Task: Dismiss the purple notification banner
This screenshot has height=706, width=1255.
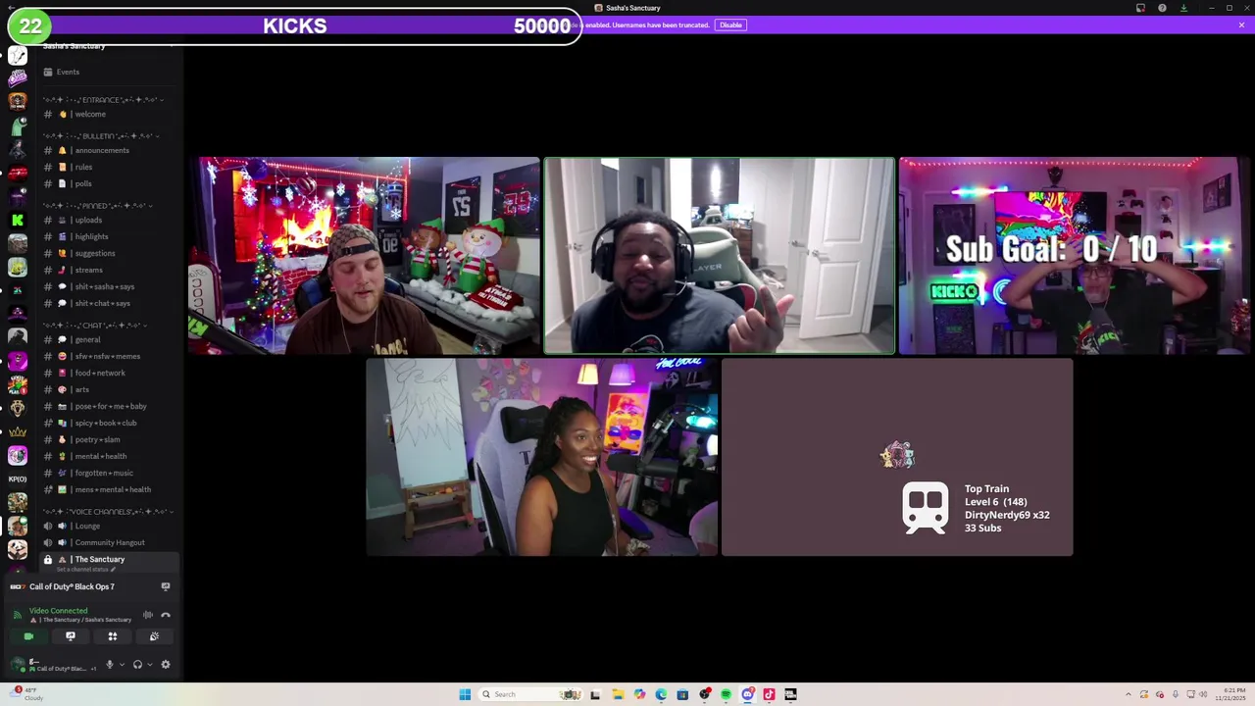Action: tap(1241, 25)
